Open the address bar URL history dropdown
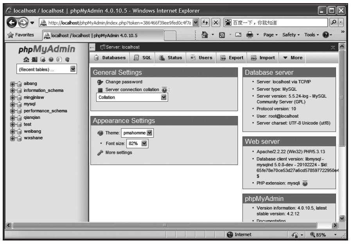 click(196, 22)
